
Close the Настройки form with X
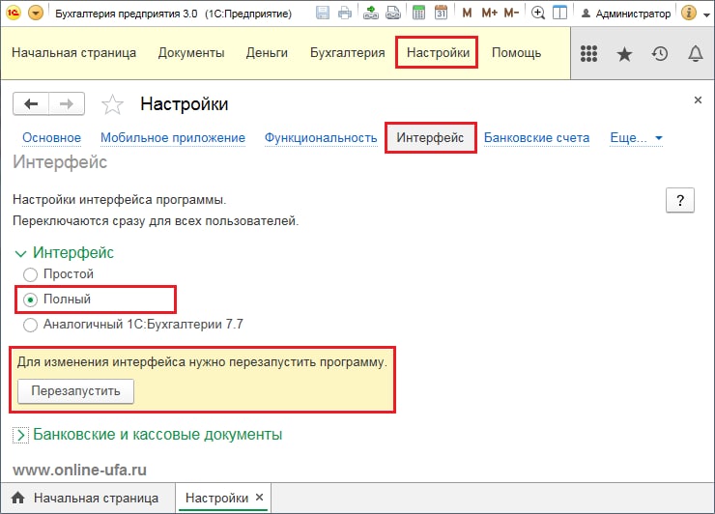click(698, 100)
